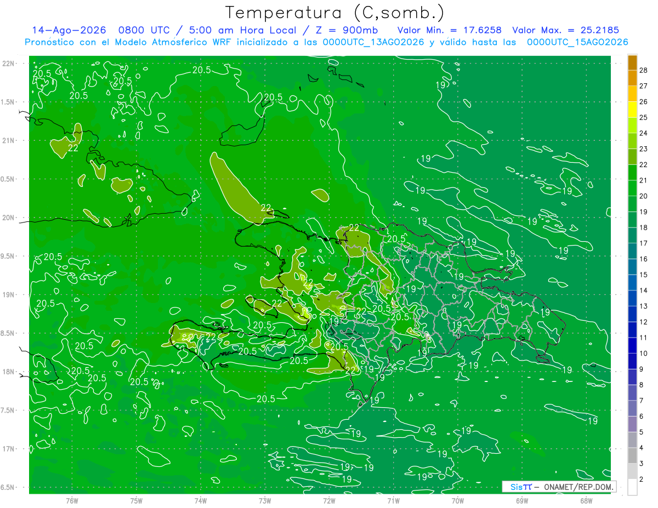Click the legend value '18'

tap(644, 227)
